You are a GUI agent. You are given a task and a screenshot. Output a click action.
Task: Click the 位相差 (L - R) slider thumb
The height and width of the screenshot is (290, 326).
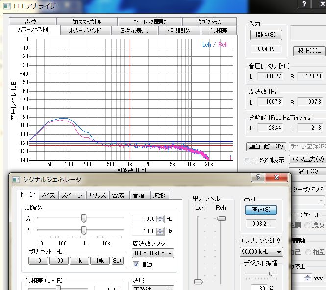click(x=59, y=288)
